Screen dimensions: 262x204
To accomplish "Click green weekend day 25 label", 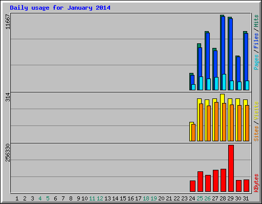I will coord(200,198).
